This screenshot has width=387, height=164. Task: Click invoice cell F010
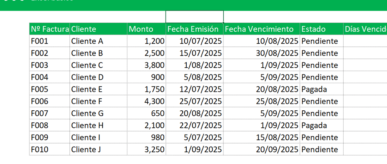click(x=50, y=150)
